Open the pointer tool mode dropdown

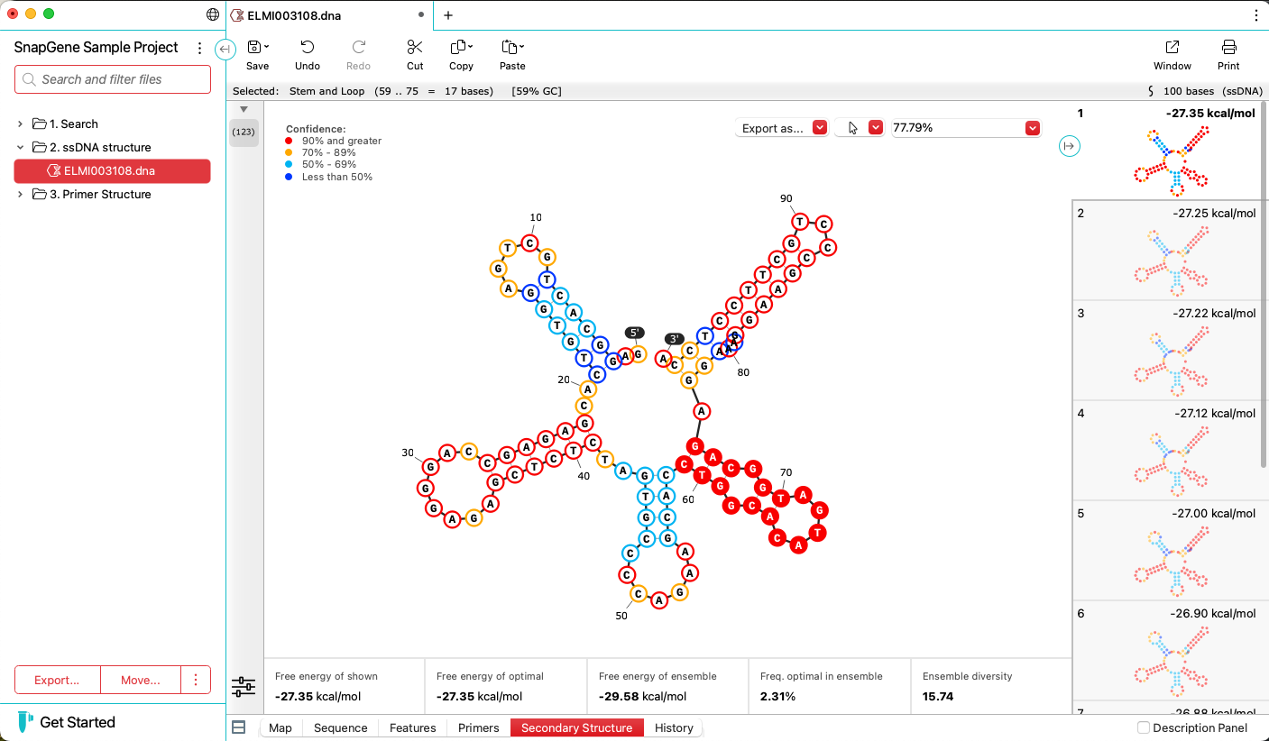click(859, 128)
